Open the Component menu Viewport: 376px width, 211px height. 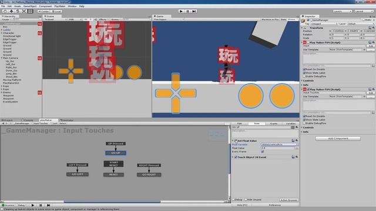(x=45, y=6)
